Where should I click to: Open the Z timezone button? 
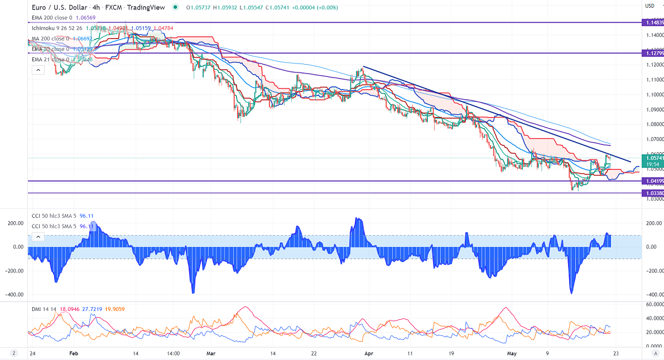[x=14, y=353]
